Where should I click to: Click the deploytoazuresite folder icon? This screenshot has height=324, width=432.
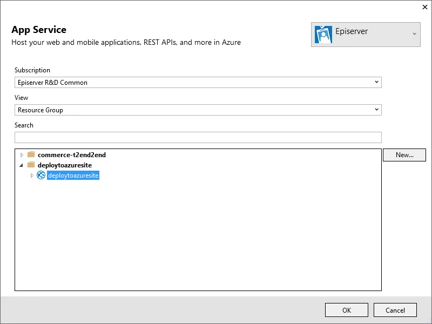click(x=31, y=165)
